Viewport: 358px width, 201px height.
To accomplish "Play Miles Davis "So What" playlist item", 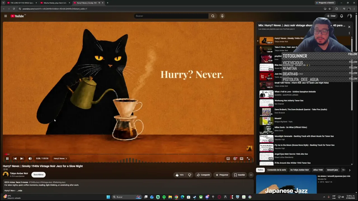I will pos(304,130).
